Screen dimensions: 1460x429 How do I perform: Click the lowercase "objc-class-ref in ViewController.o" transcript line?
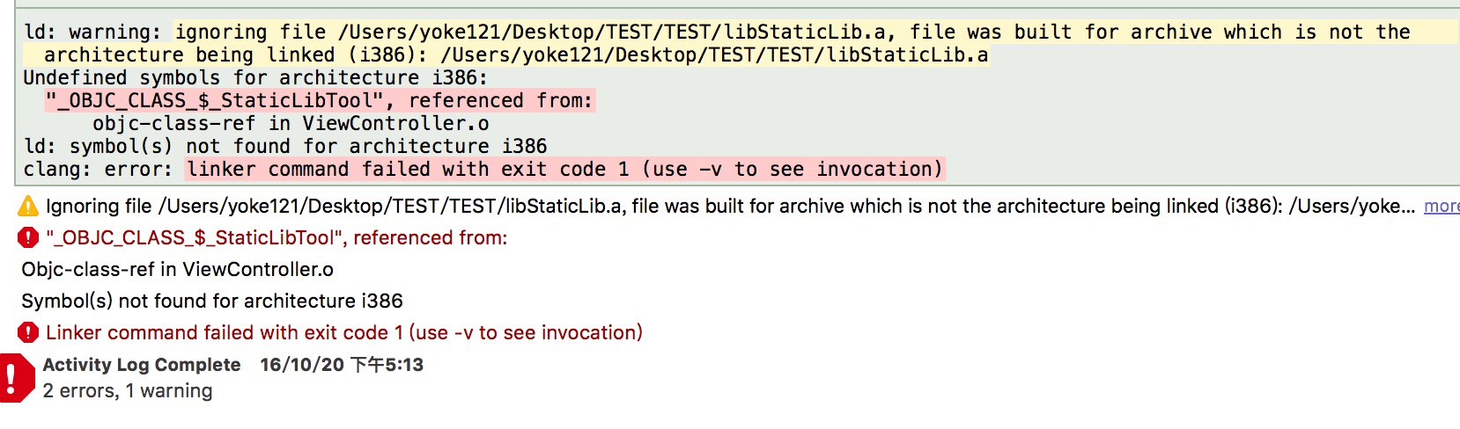point(291,123)
